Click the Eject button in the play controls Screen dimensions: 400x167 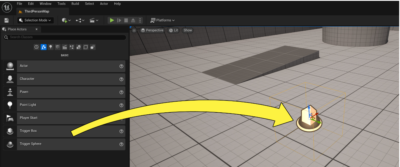pos(133,20)
